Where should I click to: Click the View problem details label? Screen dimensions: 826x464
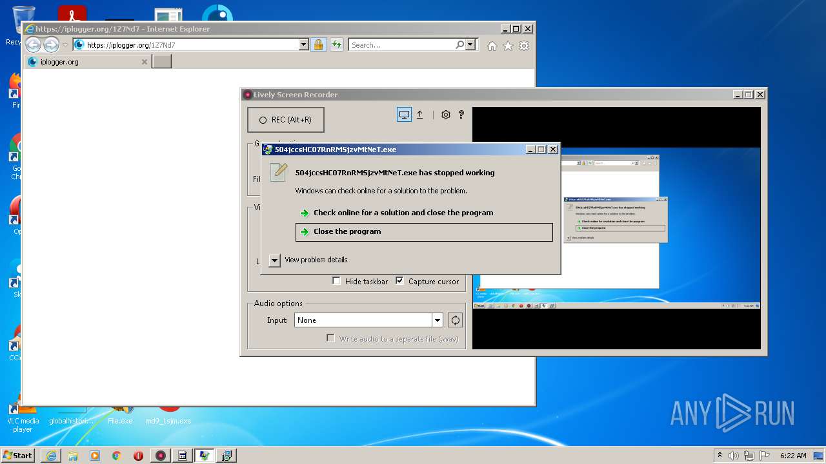316,260
